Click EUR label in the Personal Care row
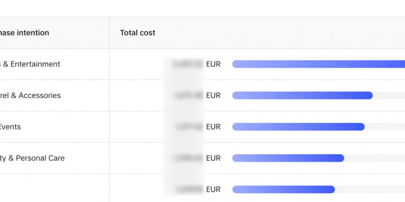The width and height of the screenshot is (405, 202). pos(213,158)
